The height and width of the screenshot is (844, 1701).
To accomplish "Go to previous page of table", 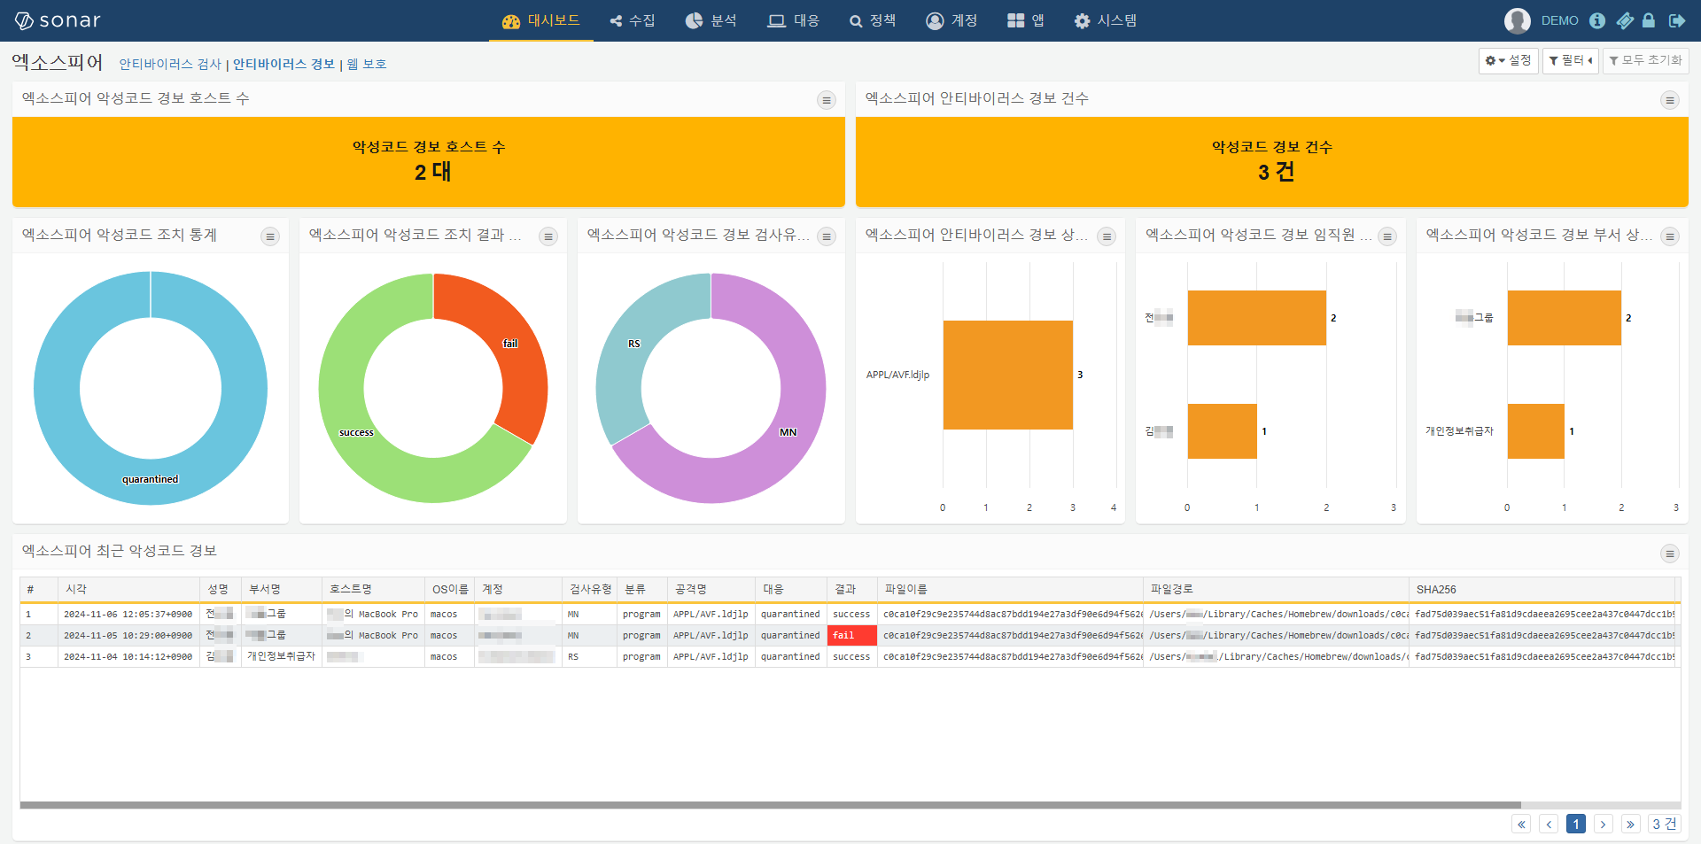I will tap(1549, 824).
